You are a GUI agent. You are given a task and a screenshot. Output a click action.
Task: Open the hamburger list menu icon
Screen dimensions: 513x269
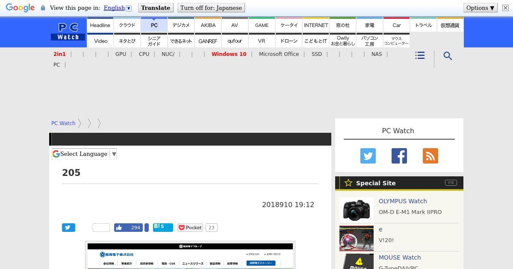pos(420,56)
